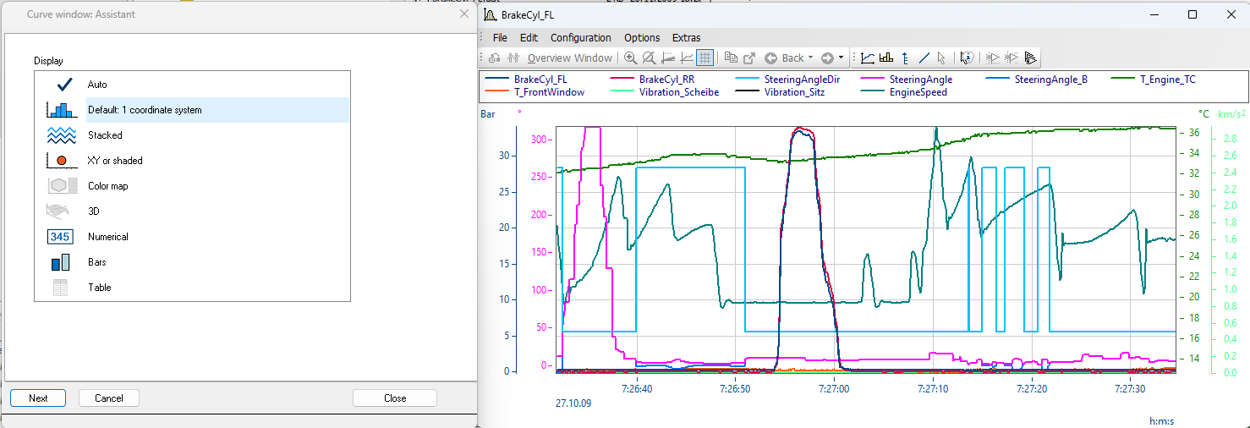Toggle the grid display toolbar icon
Screen dimensions: 1250x428
coord(705,58)
